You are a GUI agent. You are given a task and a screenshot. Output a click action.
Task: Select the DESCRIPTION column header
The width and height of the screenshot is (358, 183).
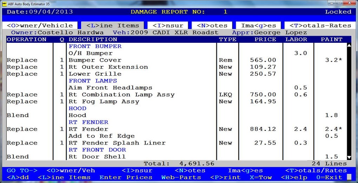(93, 40)
